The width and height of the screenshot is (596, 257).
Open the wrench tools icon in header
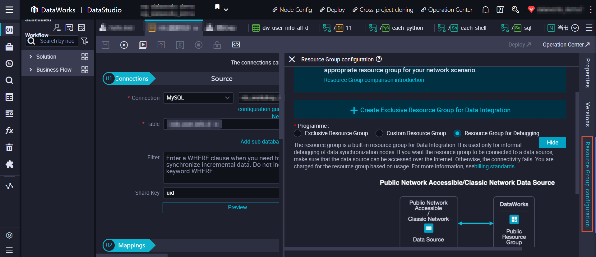(515, 10)
